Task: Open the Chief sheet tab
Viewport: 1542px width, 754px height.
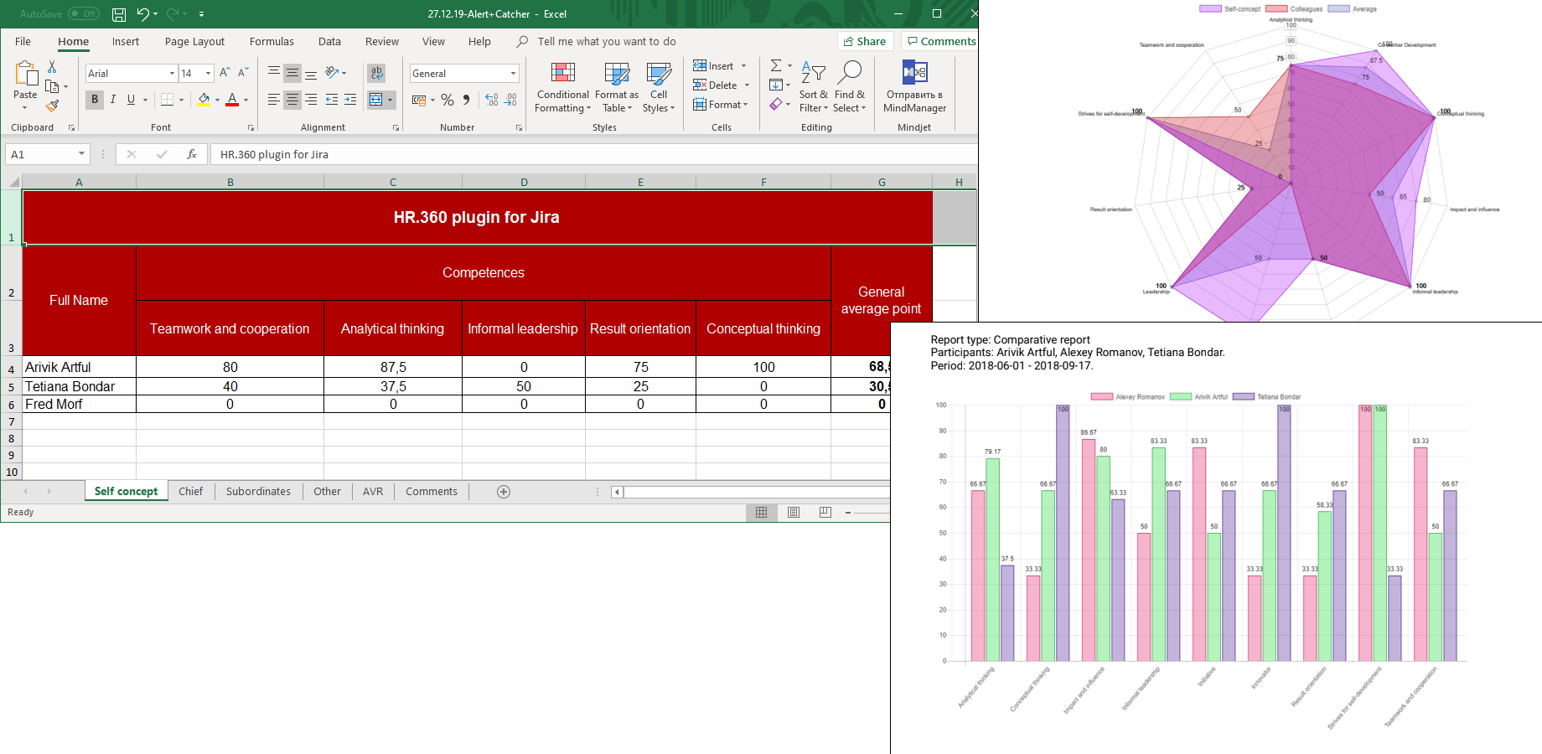Action: pos(190,492)
